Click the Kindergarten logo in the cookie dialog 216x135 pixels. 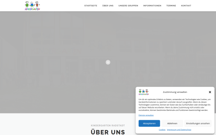click(x=144, y=92)
